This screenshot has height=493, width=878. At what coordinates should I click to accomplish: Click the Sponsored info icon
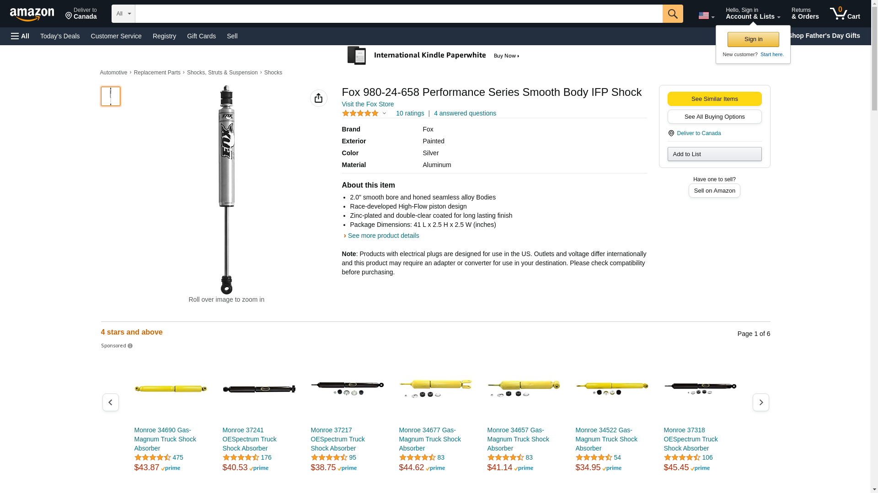click(x=130, y=346)
